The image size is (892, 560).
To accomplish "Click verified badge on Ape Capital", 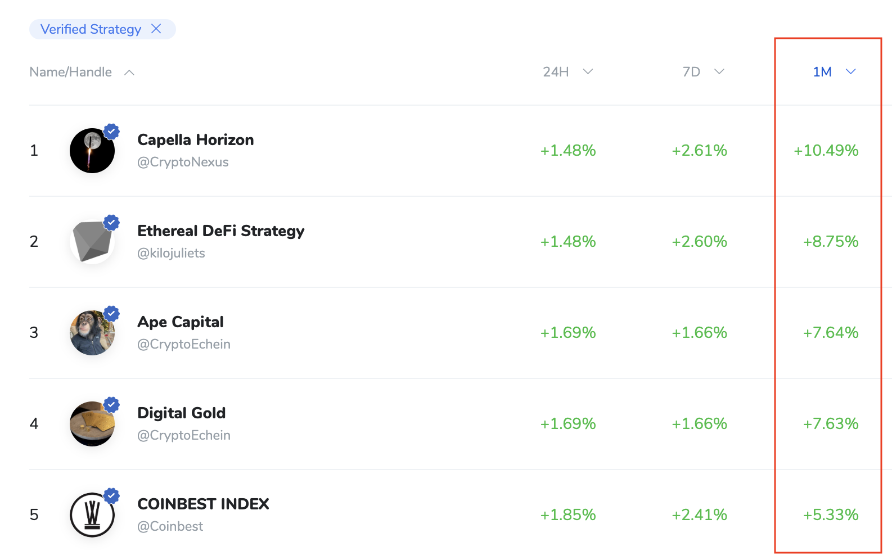I will coord(112,314).
